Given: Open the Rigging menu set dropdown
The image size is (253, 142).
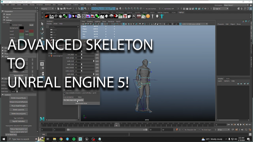Looking at the screenshot, I should pos(47,9).
